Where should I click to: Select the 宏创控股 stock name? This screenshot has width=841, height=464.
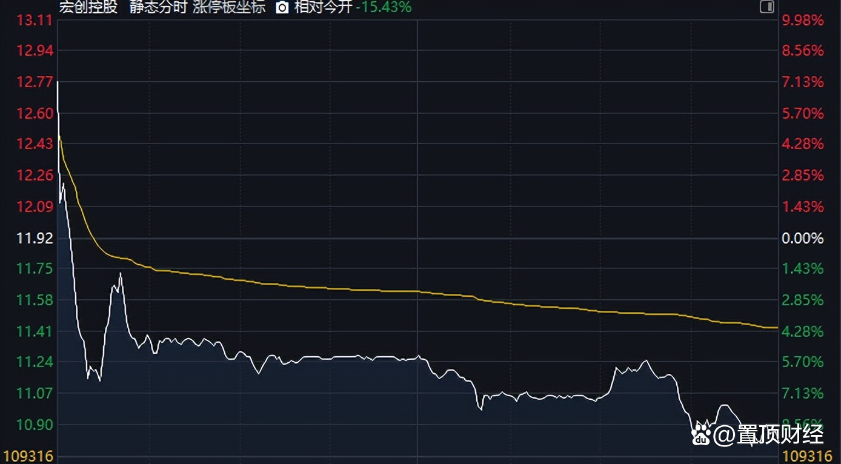(x=88, y=7)
